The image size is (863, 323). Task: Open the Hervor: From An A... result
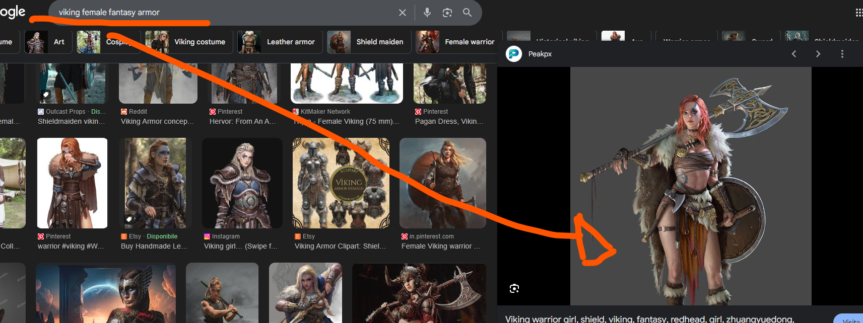[243, 121]
